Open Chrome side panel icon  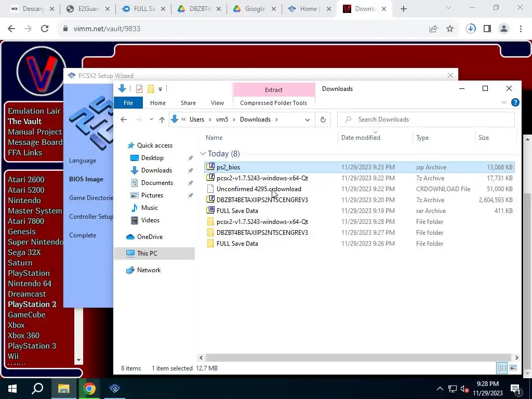[x=487, y=29]
